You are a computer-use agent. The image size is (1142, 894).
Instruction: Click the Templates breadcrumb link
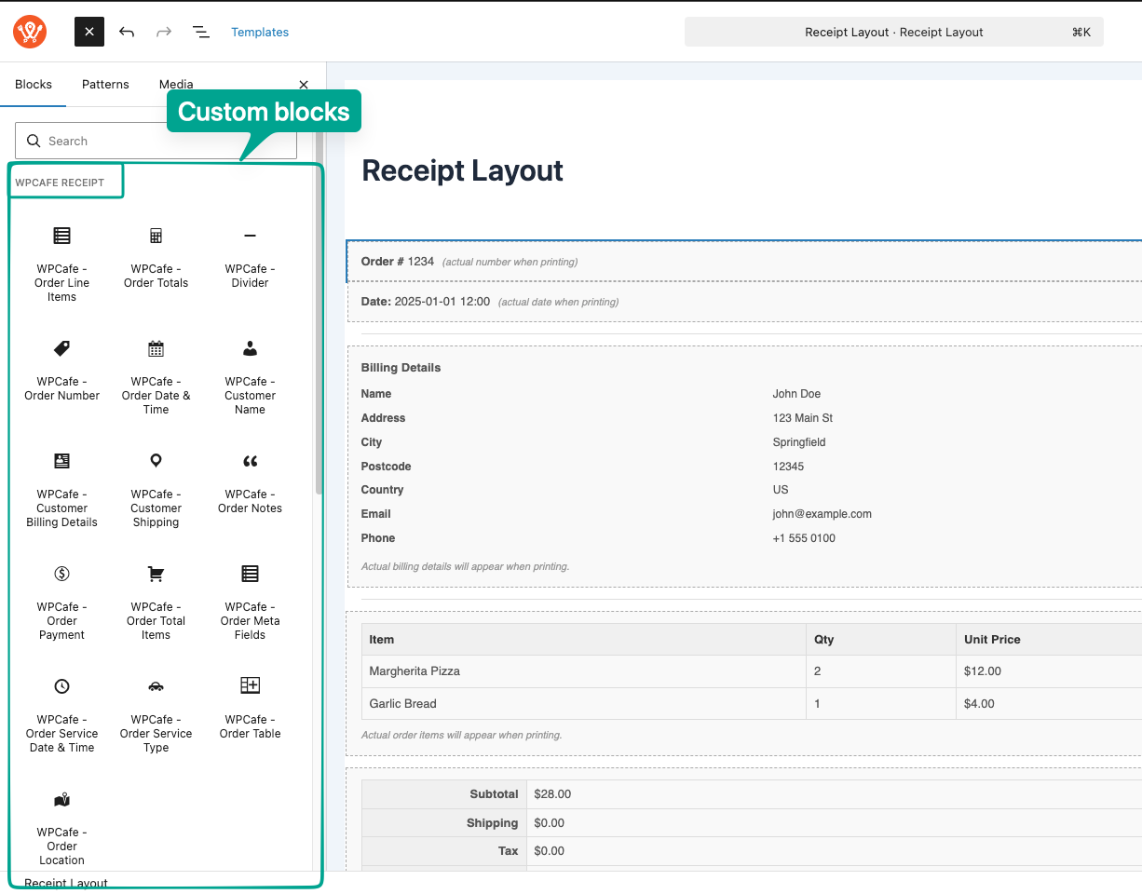click(260, 32)
